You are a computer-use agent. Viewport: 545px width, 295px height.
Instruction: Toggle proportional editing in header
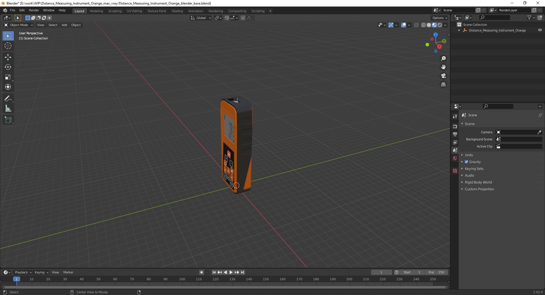pyautogui.click(x=243, y=18)
